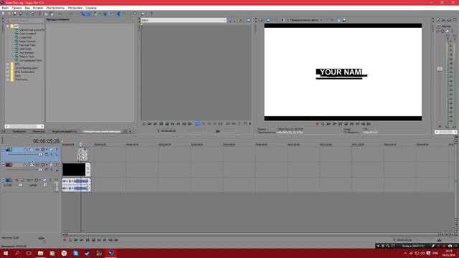This screenshot has width=459, height=258.
Task: Adjust first video track level slider
Action: 41,155
